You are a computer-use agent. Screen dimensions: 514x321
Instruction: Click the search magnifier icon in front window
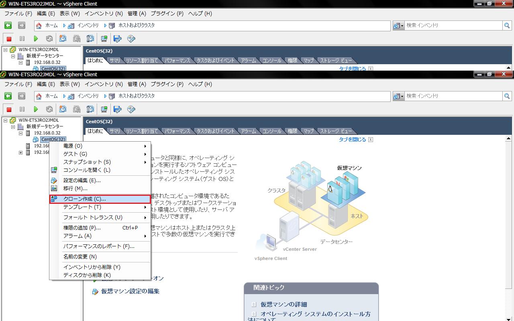click(507, 96)
